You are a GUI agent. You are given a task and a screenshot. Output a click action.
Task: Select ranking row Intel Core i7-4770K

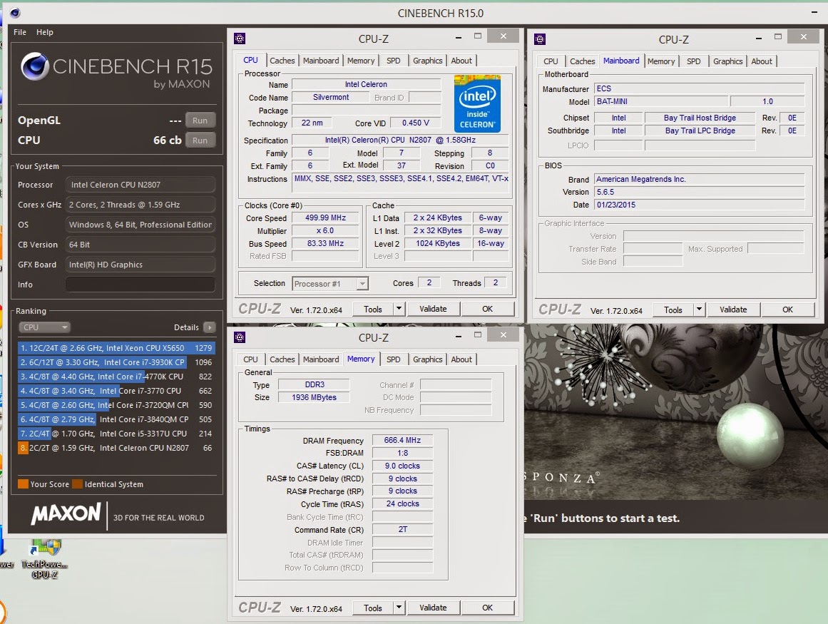pyautogui.click(x=116, y=377)
